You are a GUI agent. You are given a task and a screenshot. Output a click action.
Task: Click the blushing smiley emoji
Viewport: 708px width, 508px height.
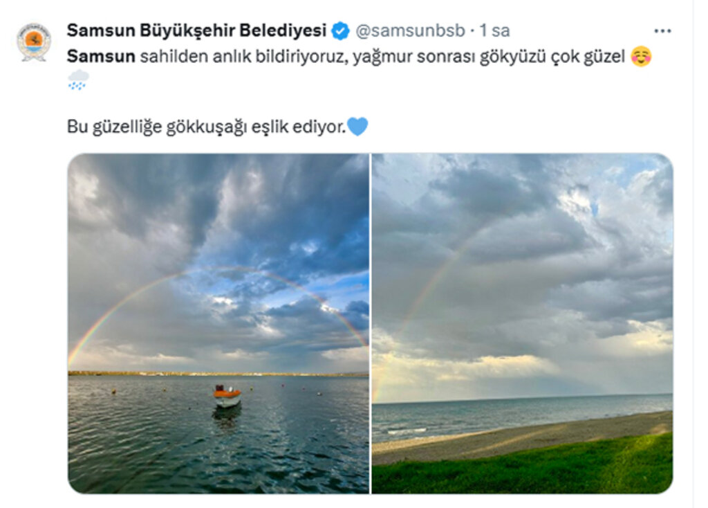[x=641, y=57]
